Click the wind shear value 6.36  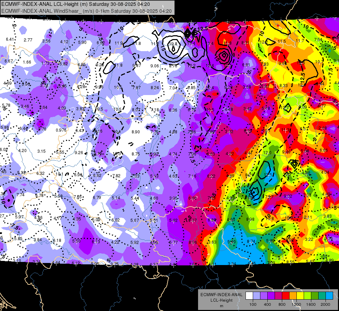pos(173,110)
